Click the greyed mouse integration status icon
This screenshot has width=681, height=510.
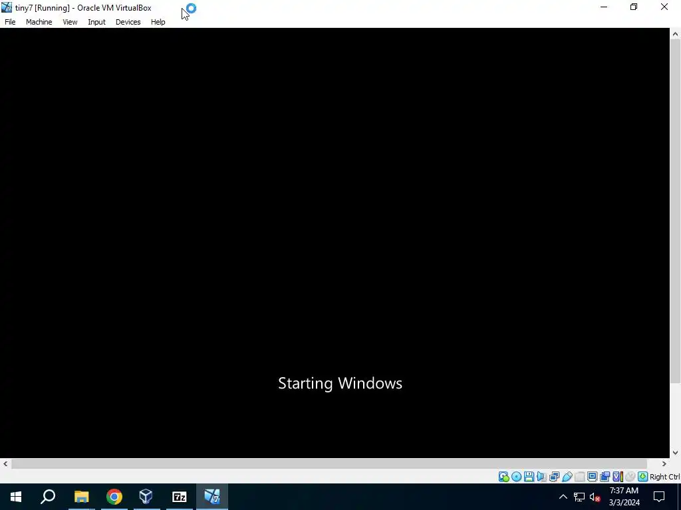tap(630, 477)
